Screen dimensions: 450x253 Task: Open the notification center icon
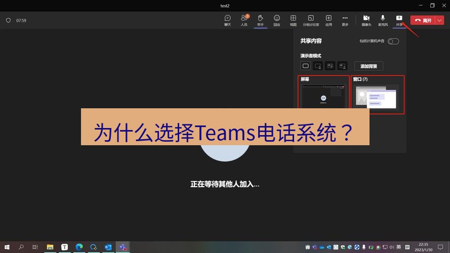click(x=440, y=247)
